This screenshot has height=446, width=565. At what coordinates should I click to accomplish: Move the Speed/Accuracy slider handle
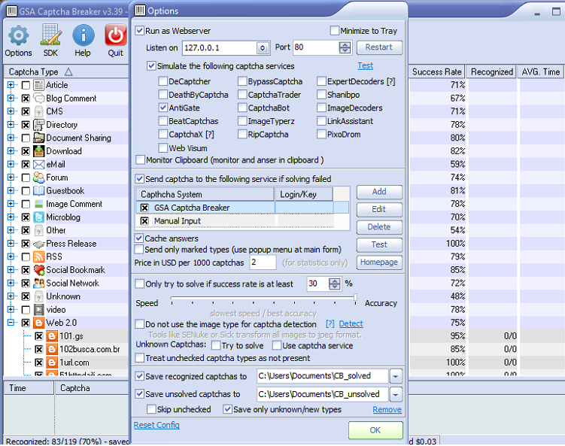[x=355, y=297]
